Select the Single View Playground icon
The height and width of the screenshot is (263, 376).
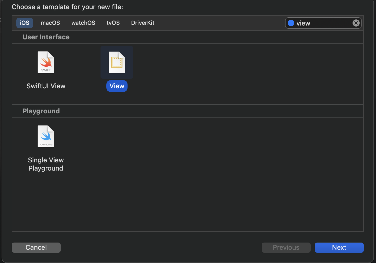[x=46, y=136]
